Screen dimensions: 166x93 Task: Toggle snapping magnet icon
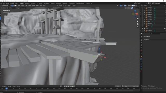69,6
